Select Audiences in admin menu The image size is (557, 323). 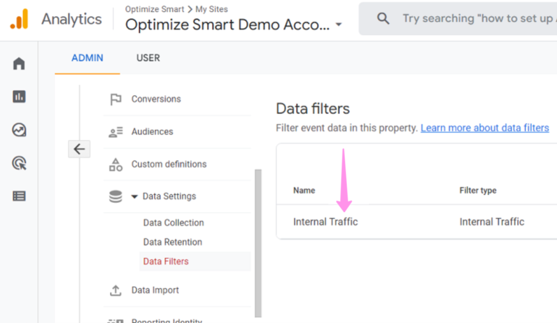pyautogui.click(x=152, y=131)
